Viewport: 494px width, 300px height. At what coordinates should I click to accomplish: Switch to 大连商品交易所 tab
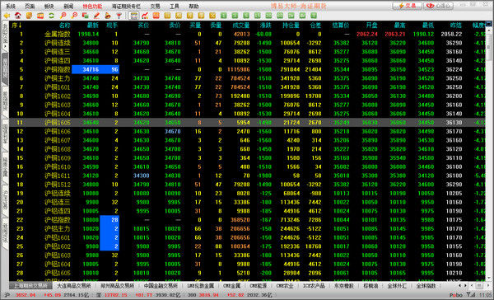[x=74, y=286]
